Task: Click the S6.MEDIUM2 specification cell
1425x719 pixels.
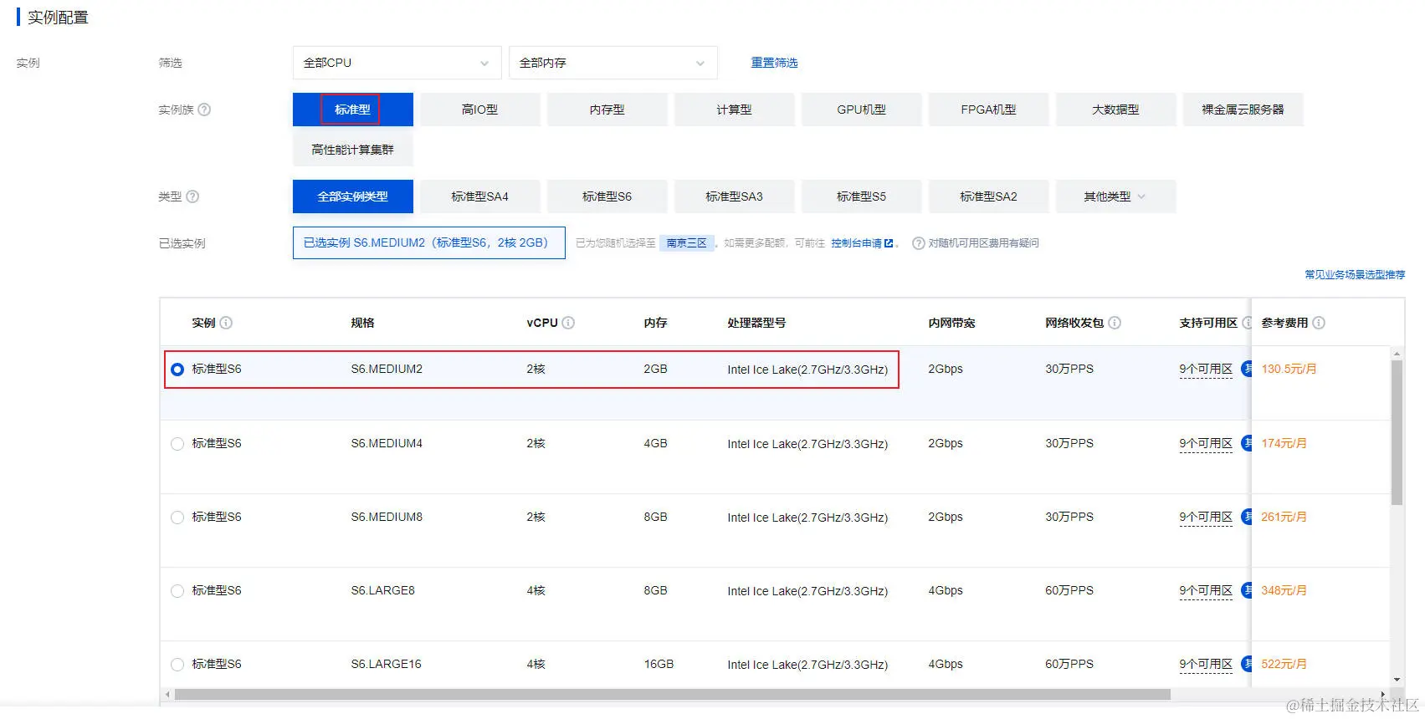Action: (387, 370)
